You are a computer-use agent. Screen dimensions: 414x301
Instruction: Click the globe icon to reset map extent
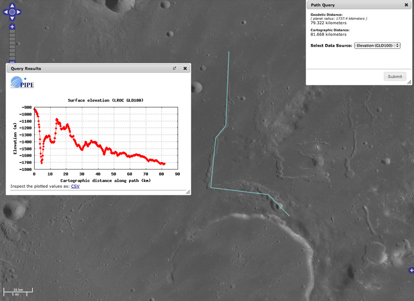tap(12, 12)
